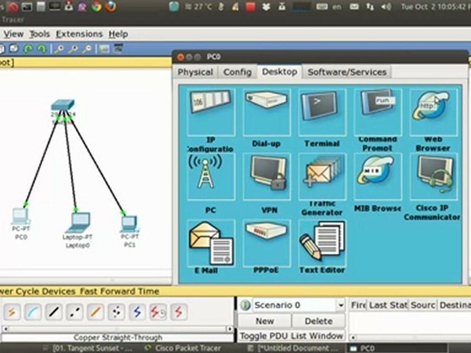Viewport: 471px width, 353px height.
Task: Select Copper Cross-Over dashed cable
Action: (75, 312)
